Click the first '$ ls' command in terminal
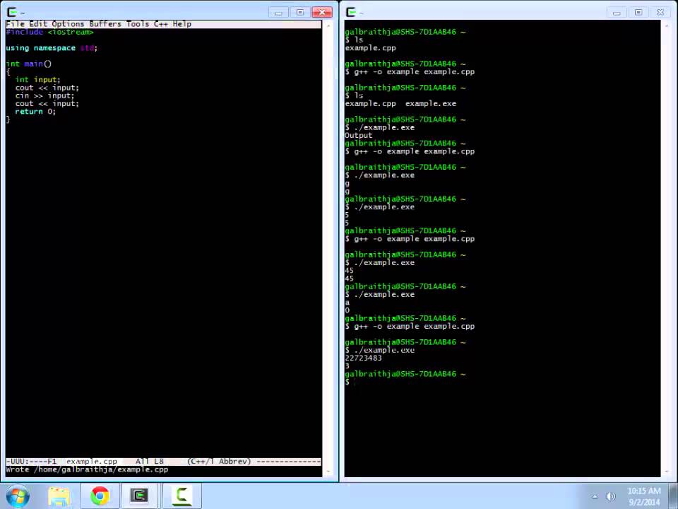Viewport: 678px width, 509px height. coord(354,40)
